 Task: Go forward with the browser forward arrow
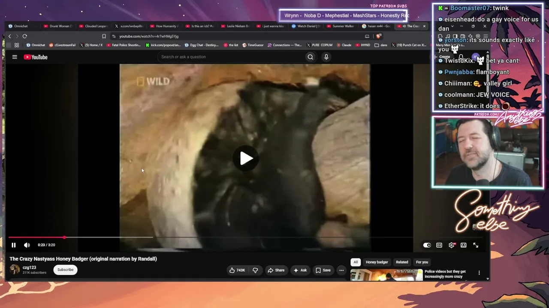17,36
